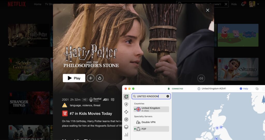Open the Netflix logo home link
This screenshot has height=140, width=265.
[17, 4]
